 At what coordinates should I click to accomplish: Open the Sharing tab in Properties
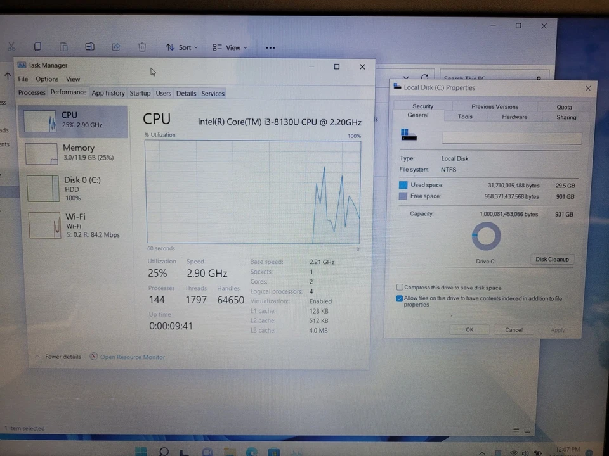pos(566,118)
